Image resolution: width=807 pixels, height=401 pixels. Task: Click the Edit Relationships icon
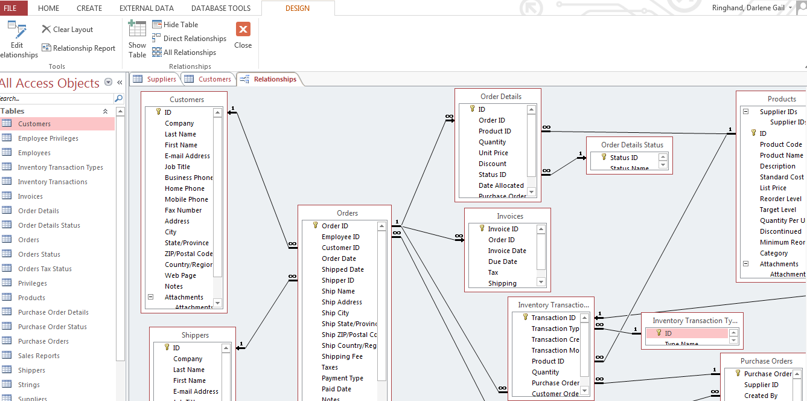(x=17, y=30)
